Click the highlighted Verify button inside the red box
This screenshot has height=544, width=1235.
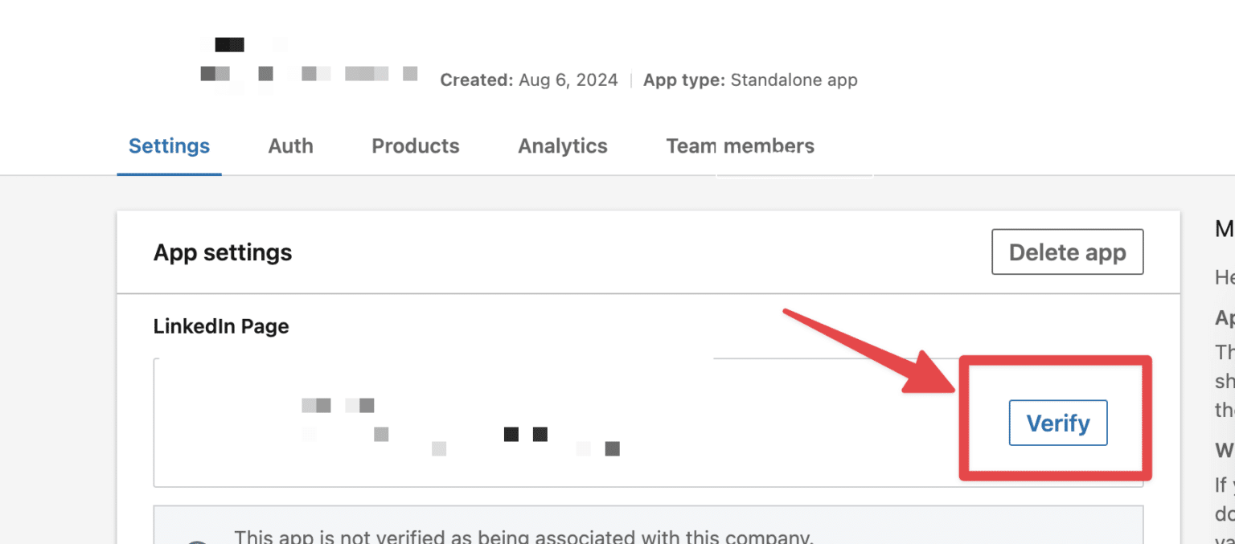pyautogui.click(x=1057, y=423)
